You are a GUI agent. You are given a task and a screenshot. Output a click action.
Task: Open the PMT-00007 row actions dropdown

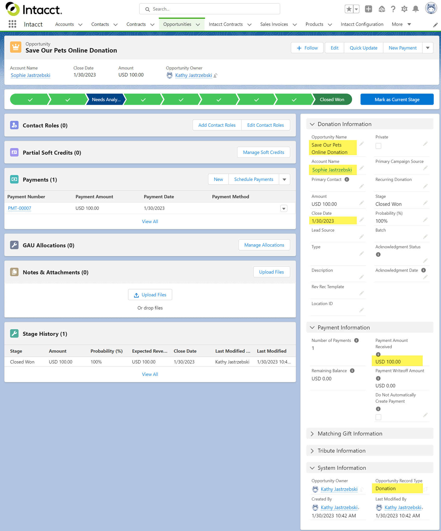pos(284,209)
